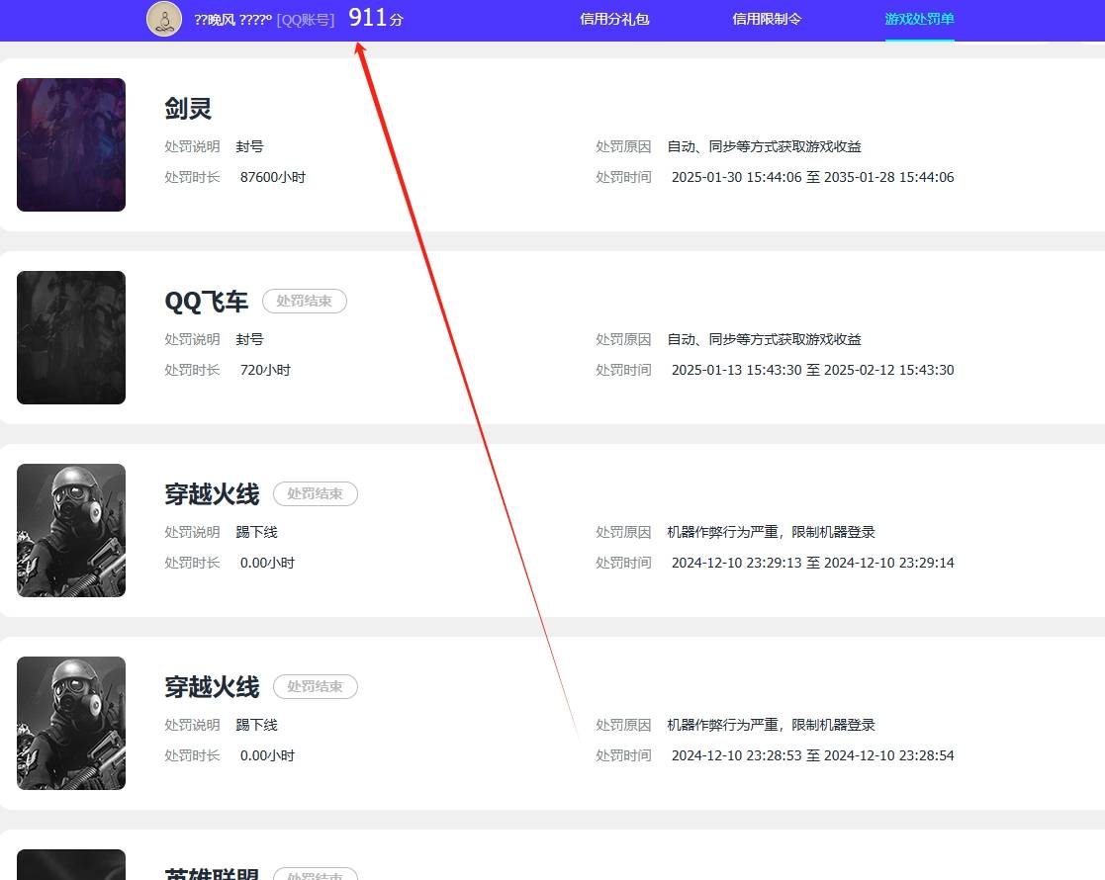The width and height of the screenshot is (1105, 880).
Task: Open the 剑灵 game cover icon
Action: 70,144
